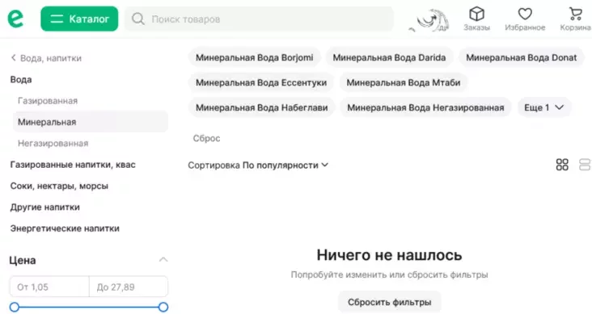Select Минеральная Вода Borjomi chip

click(255, 57)
